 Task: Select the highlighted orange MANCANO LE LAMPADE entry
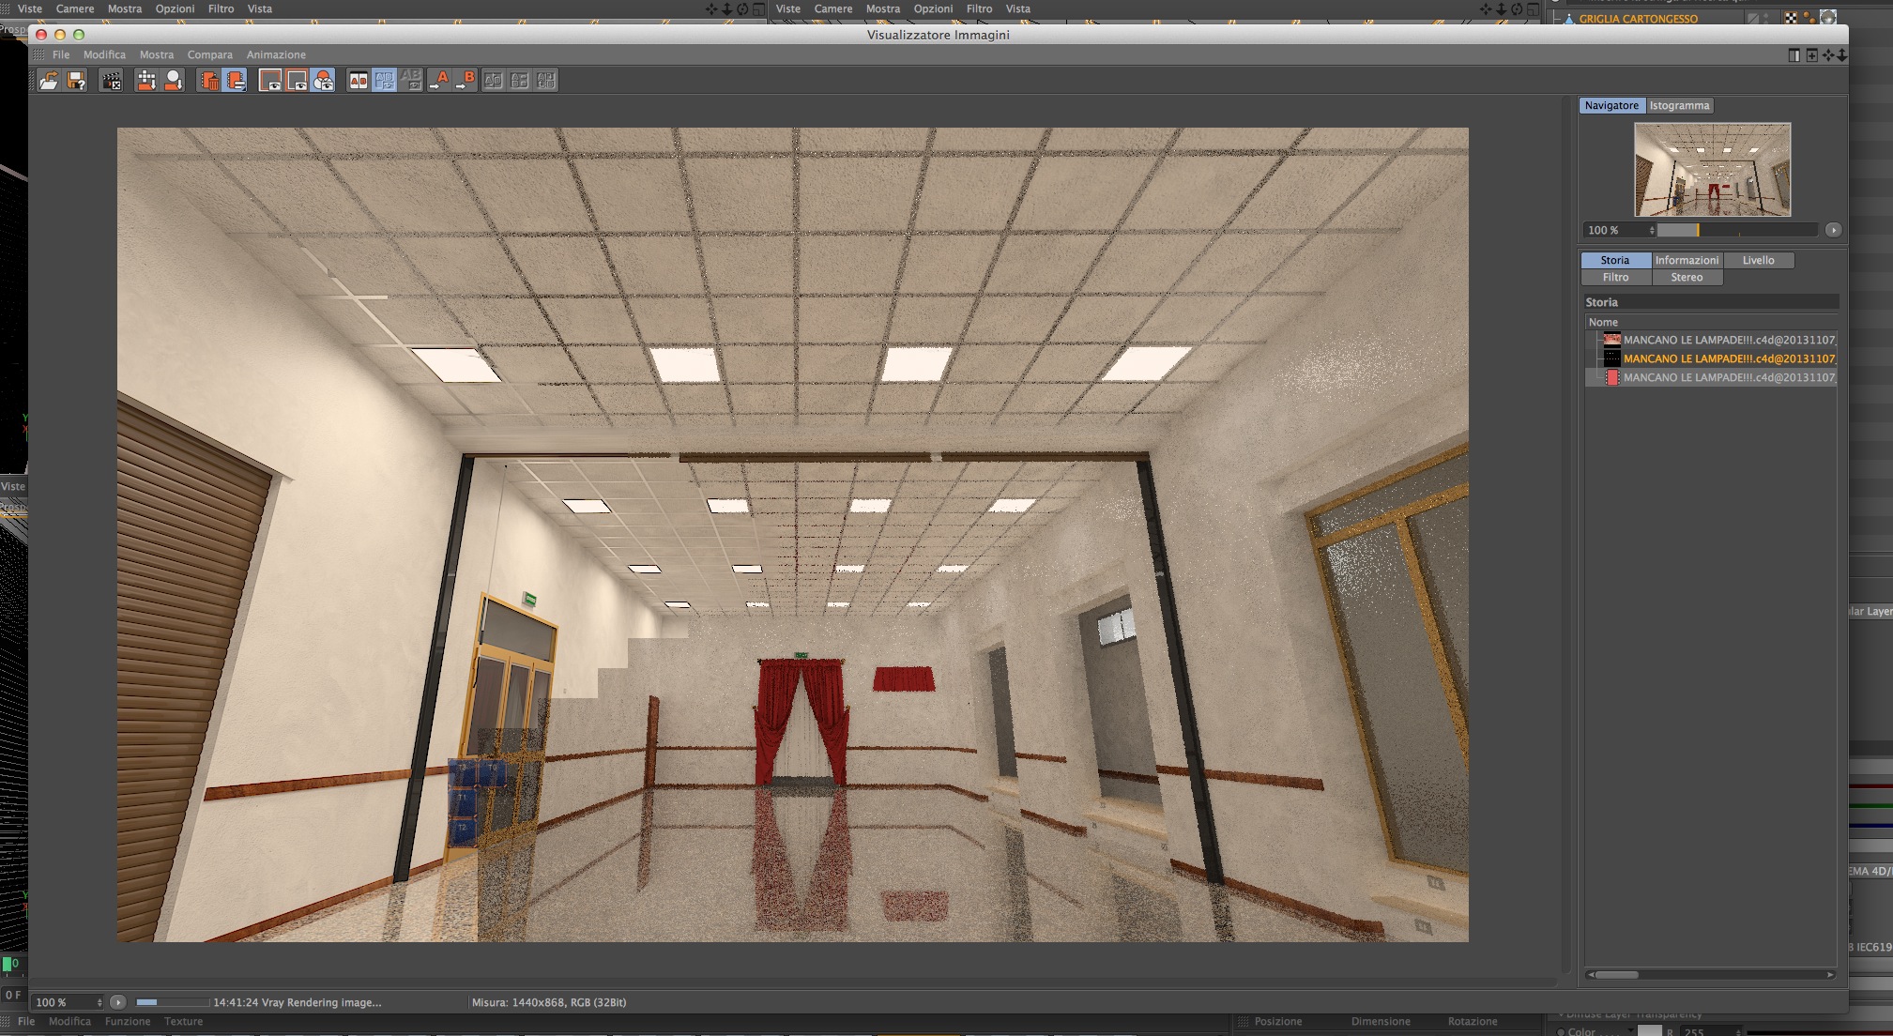[1728, 358]
